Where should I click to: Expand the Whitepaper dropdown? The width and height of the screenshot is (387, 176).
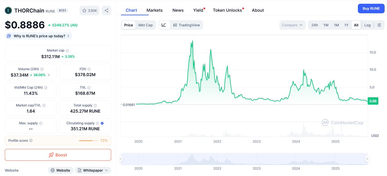(x=93, y=170)
